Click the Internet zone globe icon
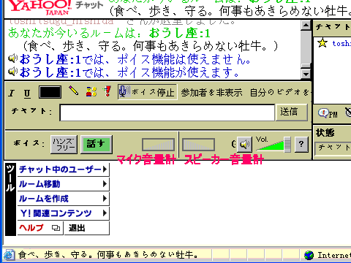 coord(309,256)
